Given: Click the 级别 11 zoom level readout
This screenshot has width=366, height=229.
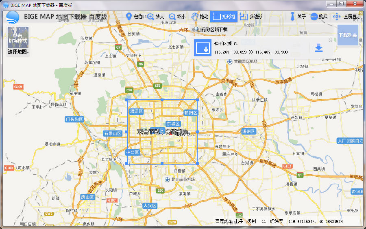Looking at the screenshot, I should tap(257, 221).
